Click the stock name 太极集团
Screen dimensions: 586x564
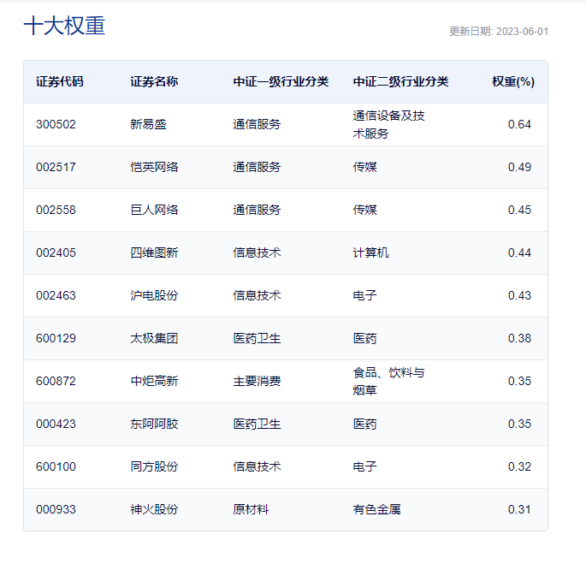tap(154, 338)
